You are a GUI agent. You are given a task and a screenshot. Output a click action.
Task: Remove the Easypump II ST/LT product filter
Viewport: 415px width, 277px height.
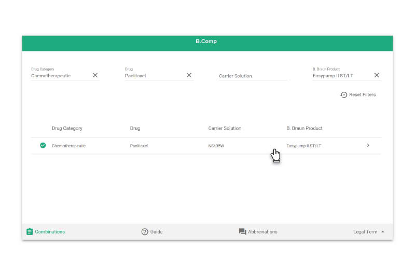click(377, 75)
